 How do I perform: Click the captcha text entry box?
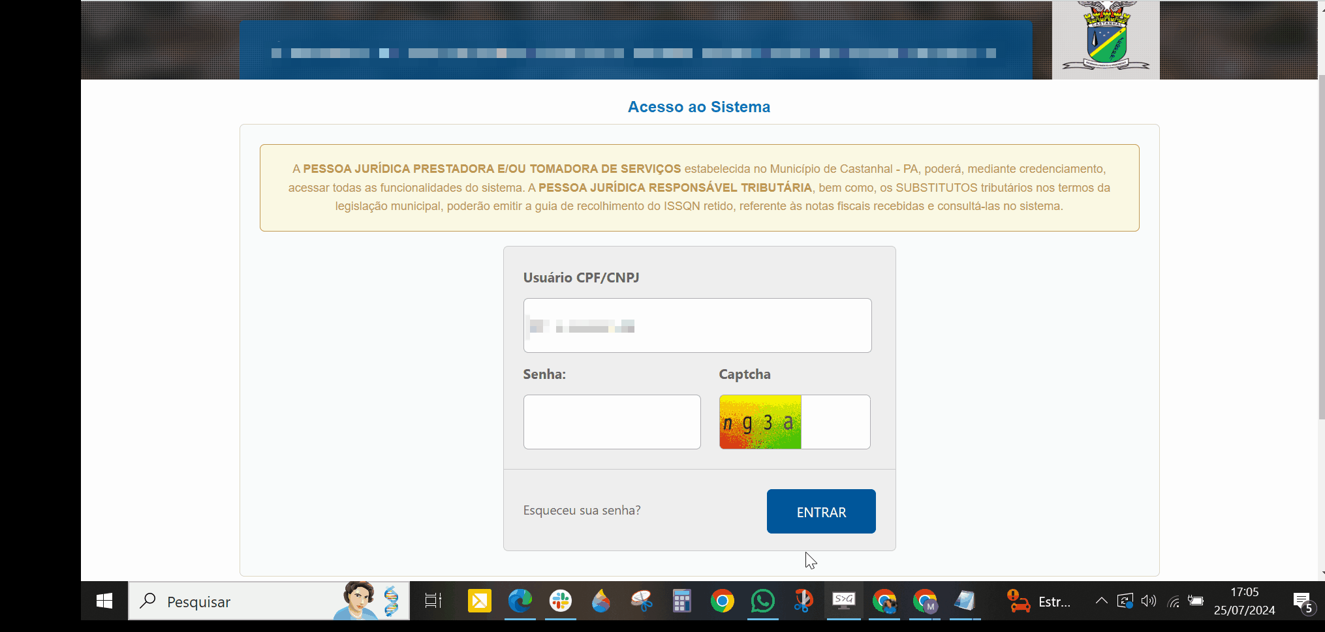click(x=835, y=422)
